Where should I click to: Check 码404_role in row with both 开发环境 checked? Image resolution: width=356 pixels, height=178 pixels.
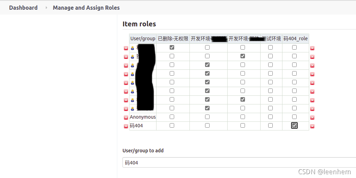(x=294, y=100)
